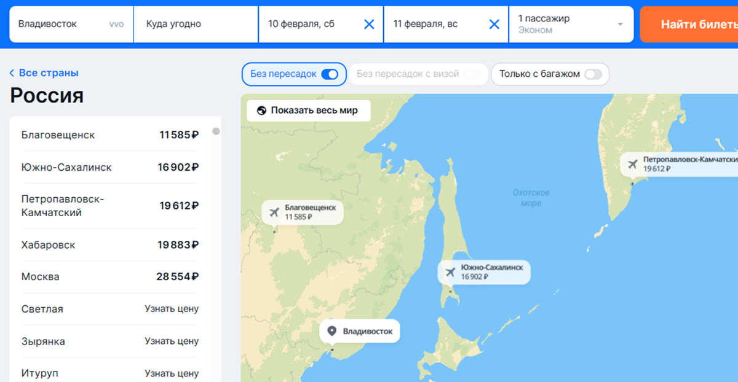
Task: Enable the Без пересадок с визой toggle
Action: (x=472, y=74)
